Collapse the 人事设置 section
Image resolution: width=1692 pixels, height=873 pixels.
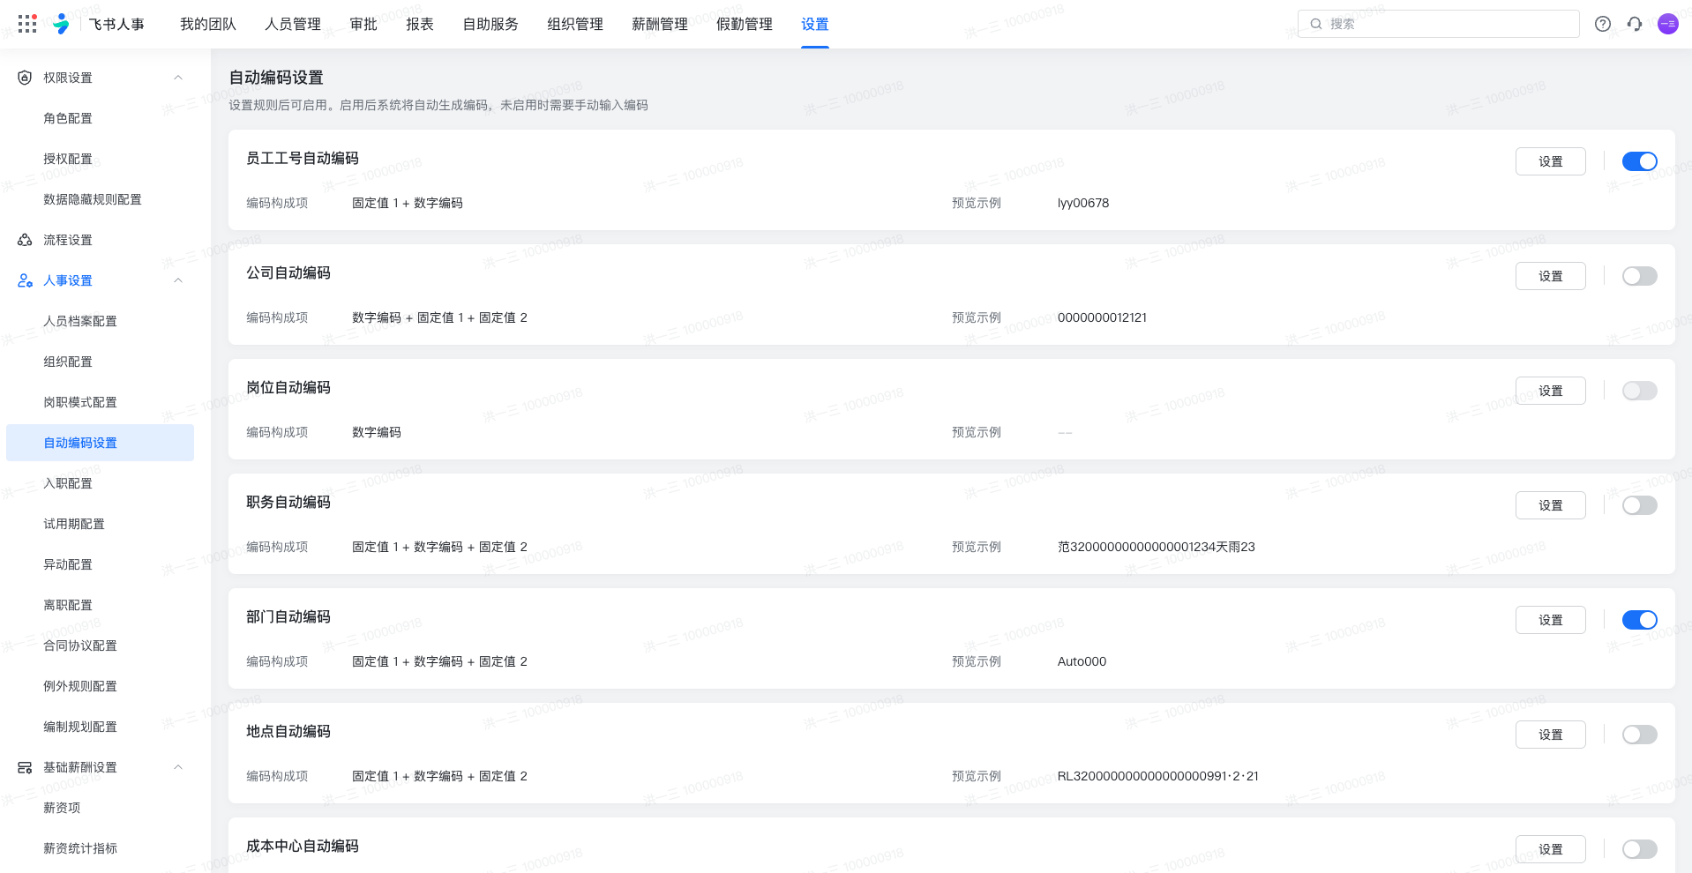pyautogui.click(x=178, y=280)
